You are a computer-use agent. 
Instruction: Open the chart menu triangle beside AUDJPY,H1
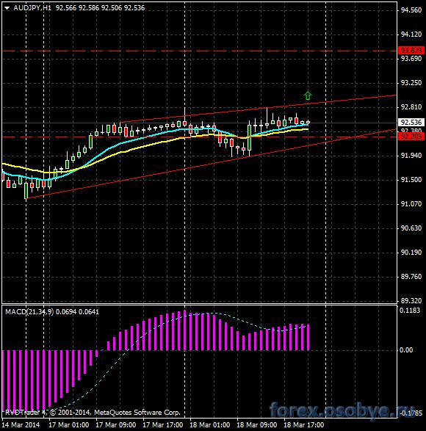[x=7, y=8]
